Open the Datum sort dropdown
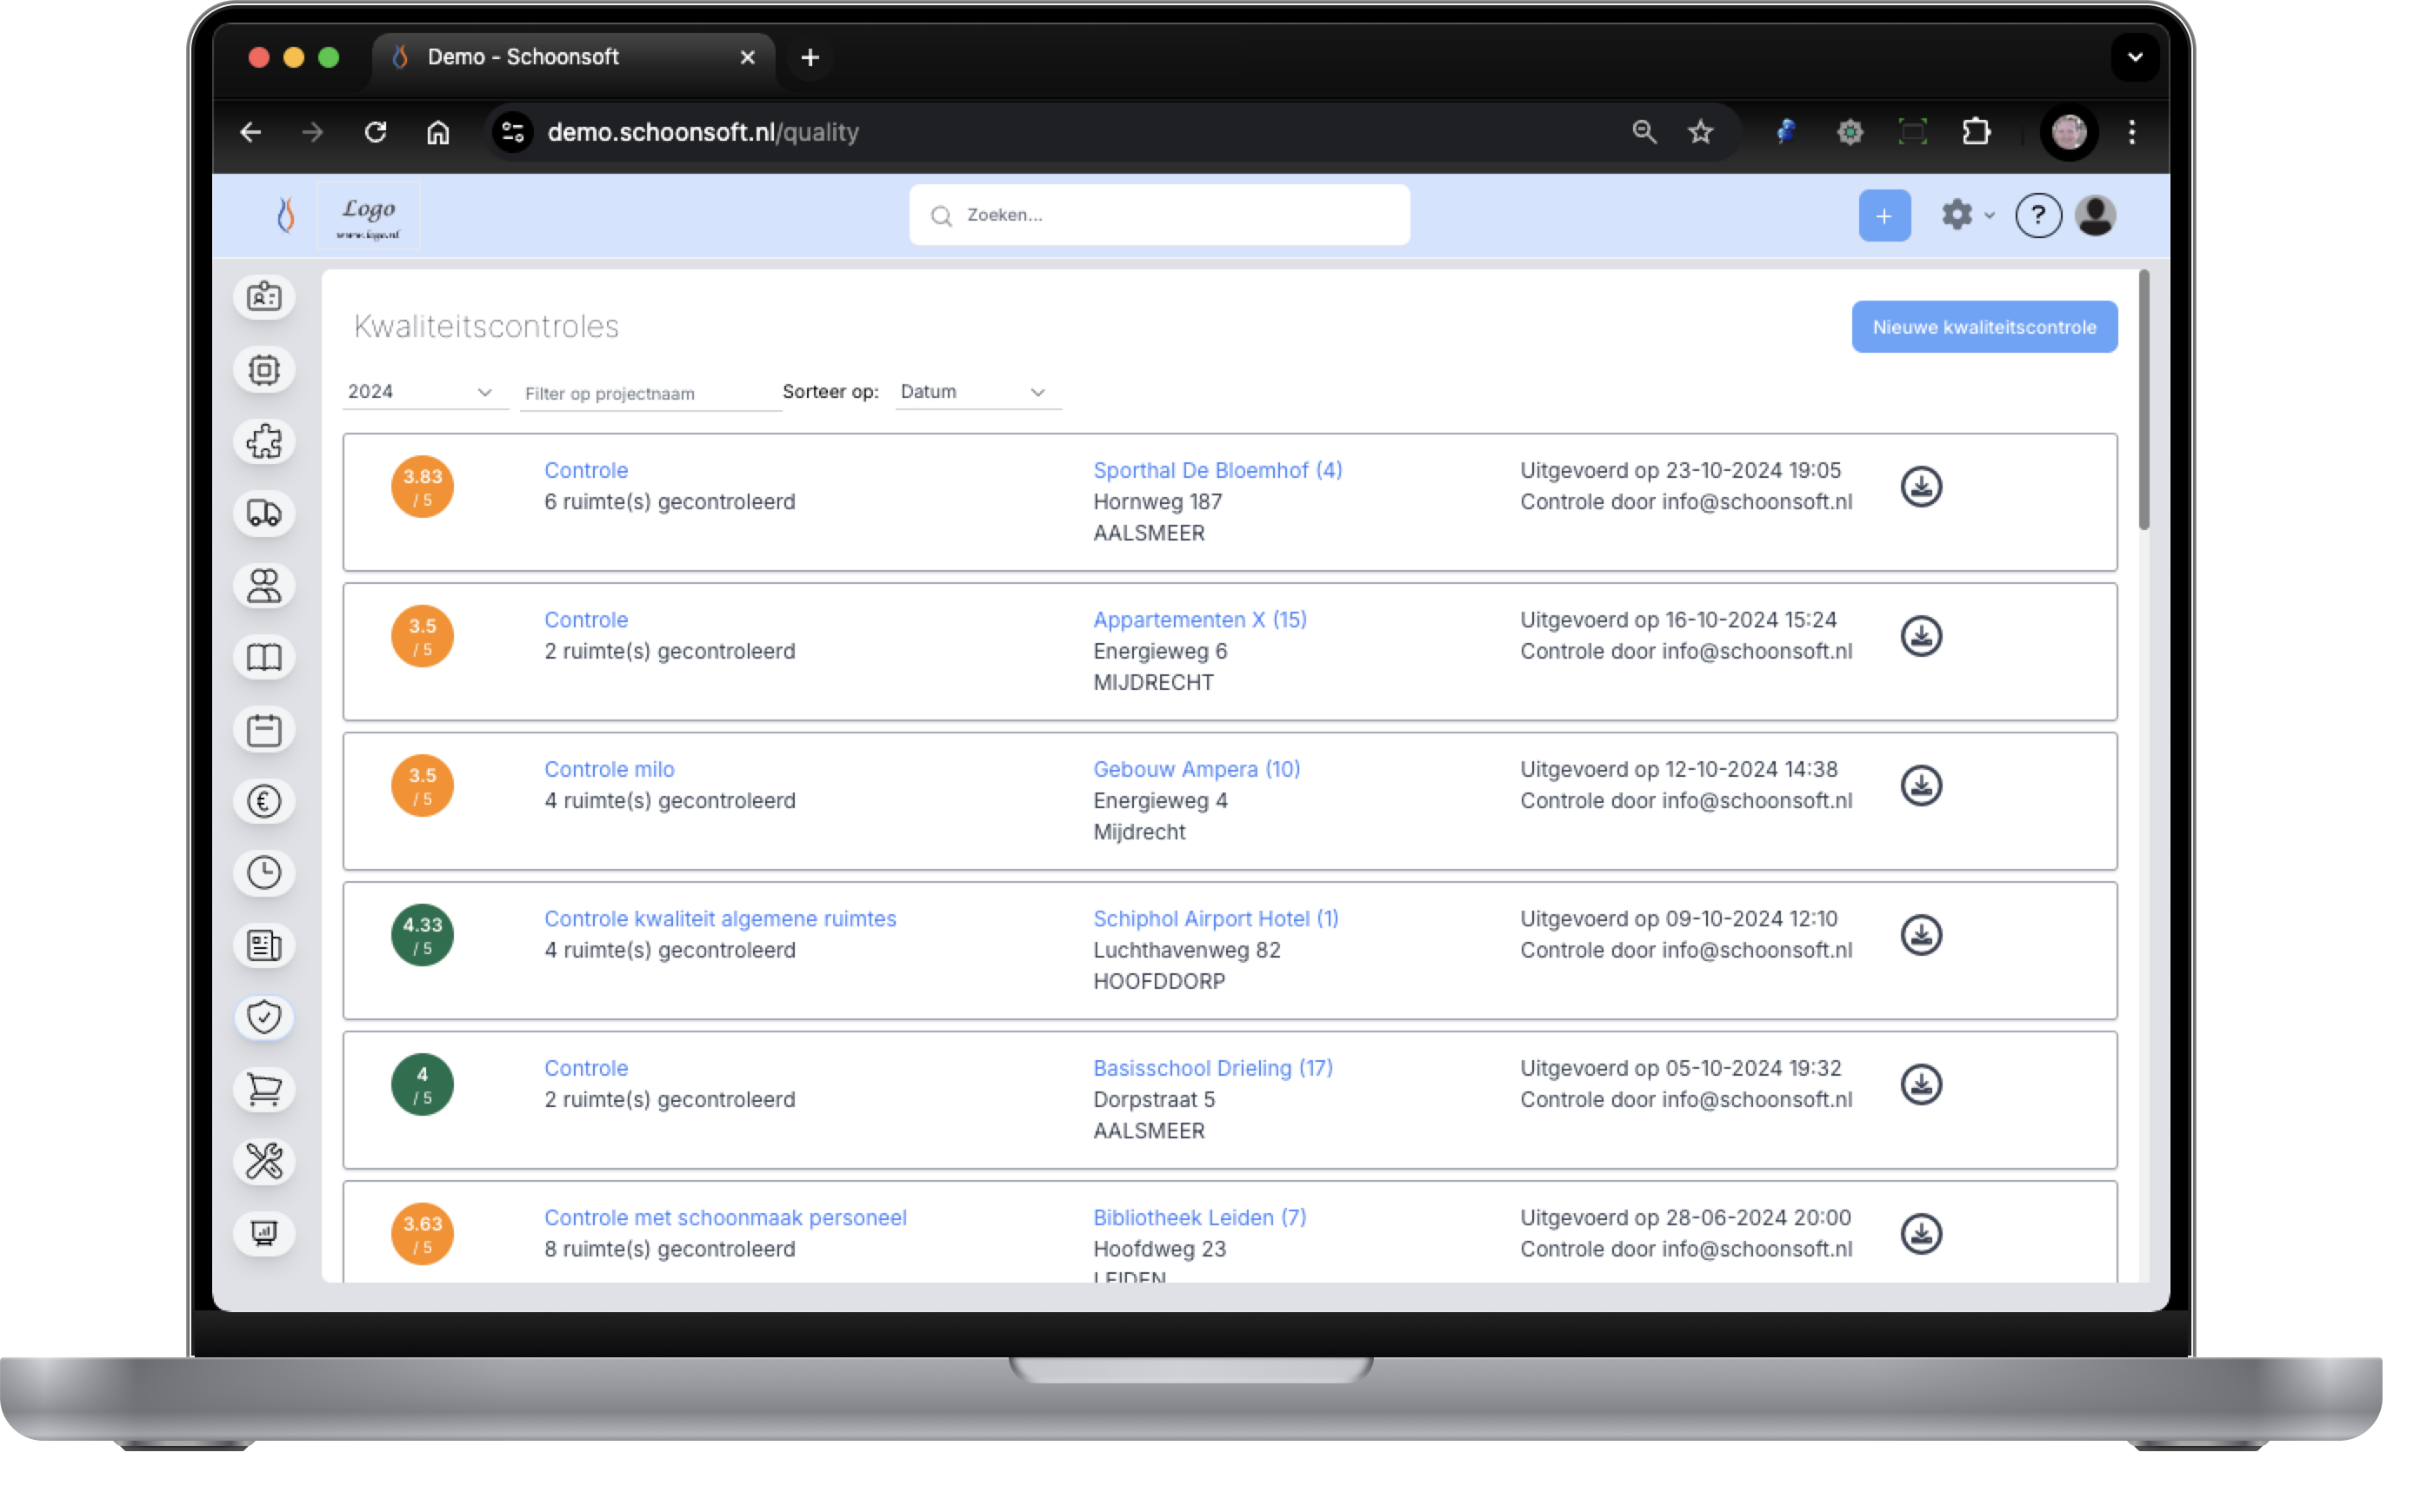This screenshot has width=2427, height=1512. pos(975,392)
